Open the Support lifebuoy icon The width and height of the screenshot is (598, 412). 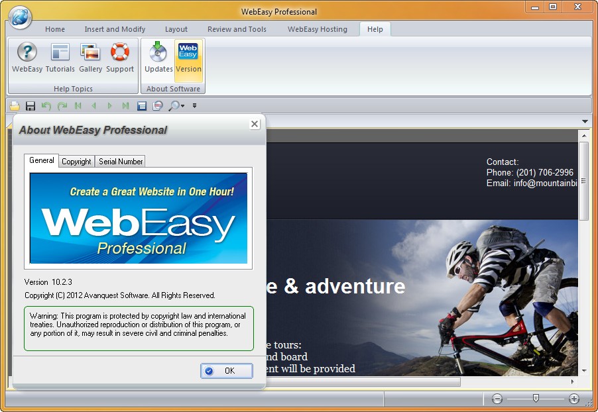coord(120,58)
